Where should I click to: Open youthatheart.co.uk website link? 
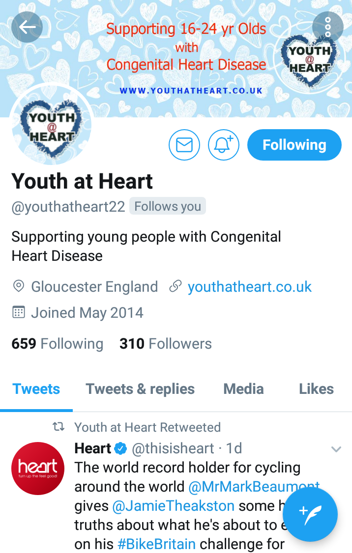tap(249, 287)
